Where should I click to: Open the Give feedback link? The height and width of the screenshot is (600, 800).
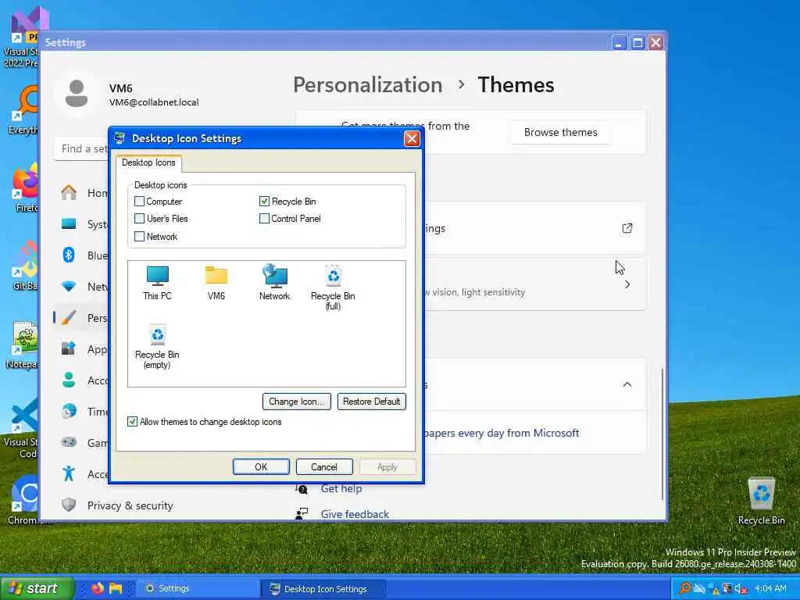point(355,514)
